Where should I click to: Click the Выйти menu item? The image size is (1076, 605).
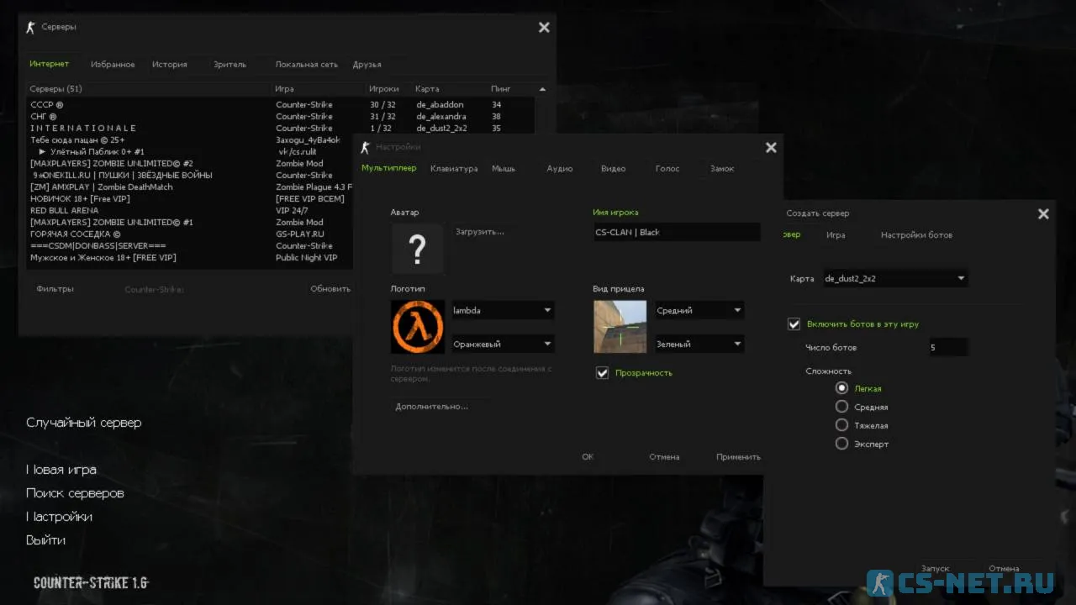[45, 540]
